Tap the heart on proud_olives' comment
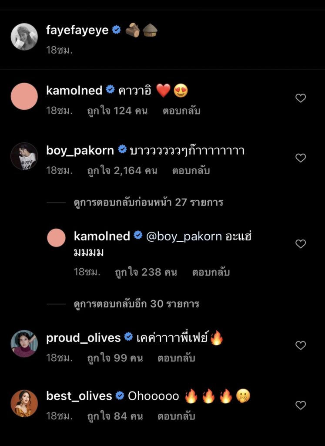 coord(301,345)
